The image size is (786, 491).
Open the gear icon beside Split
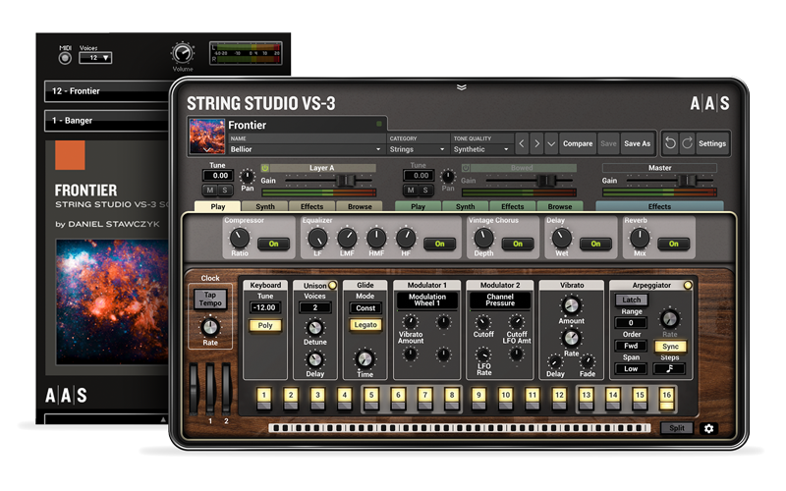[x=709, y=429]
